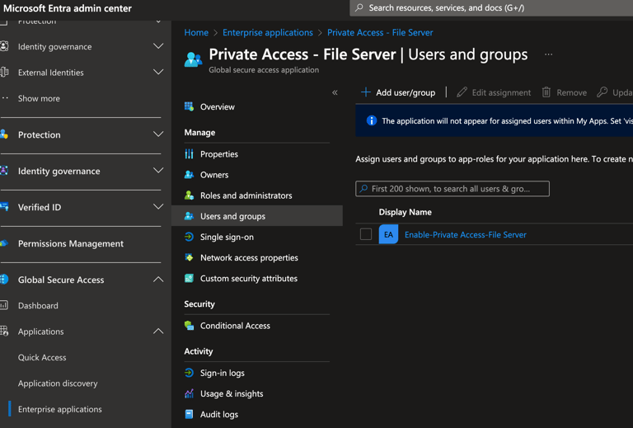Click the Properties sliders icon

point(189,154)
